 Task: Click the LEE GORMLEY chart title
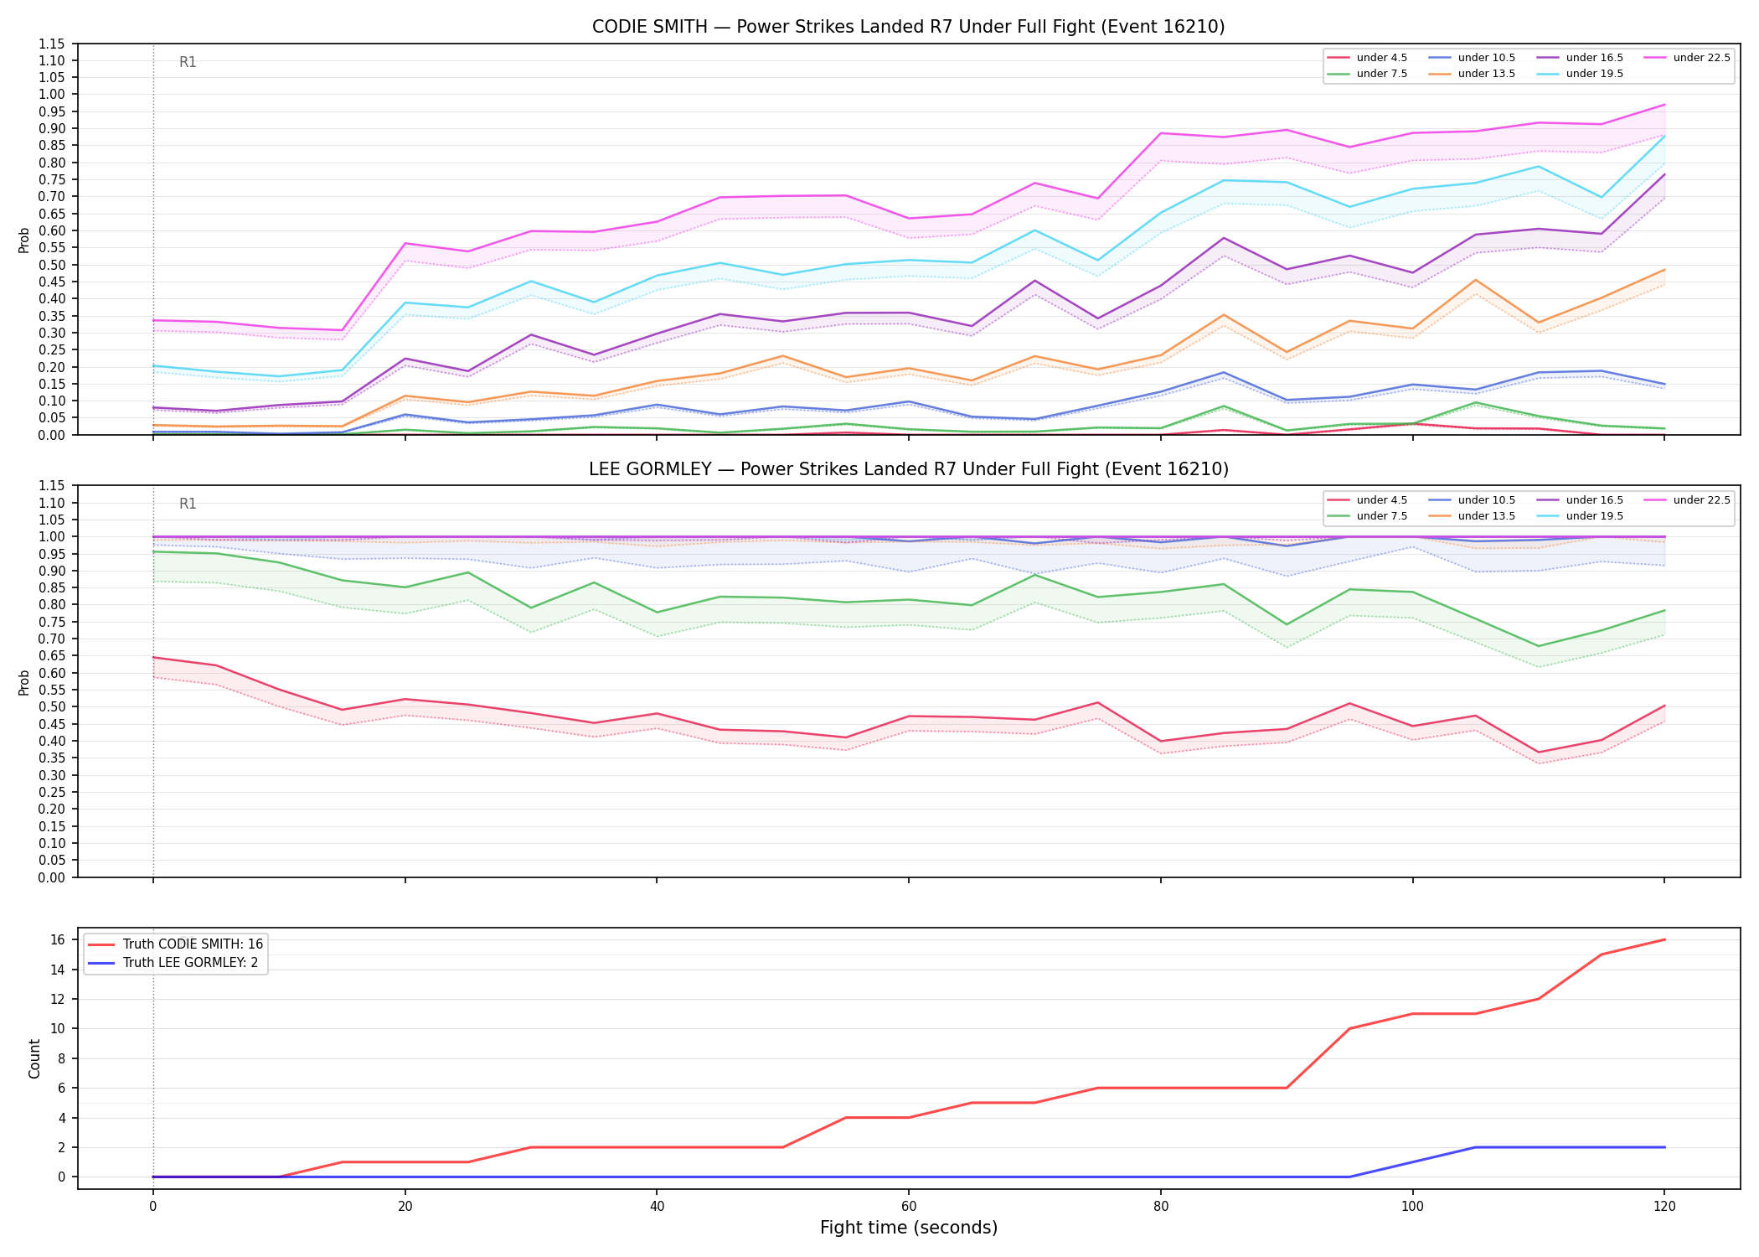[x=908, y=469]
